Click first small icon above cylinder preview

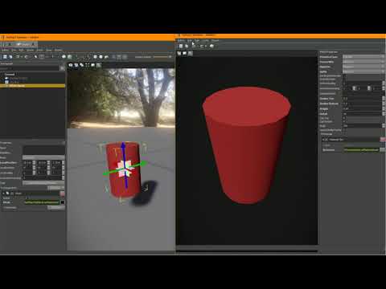pos(179,53)
